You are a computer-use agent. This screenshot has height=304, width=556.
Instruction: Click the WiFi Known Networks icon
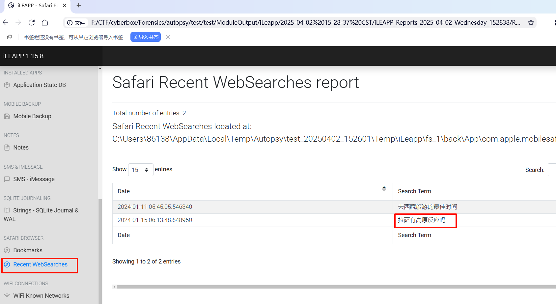7,296
